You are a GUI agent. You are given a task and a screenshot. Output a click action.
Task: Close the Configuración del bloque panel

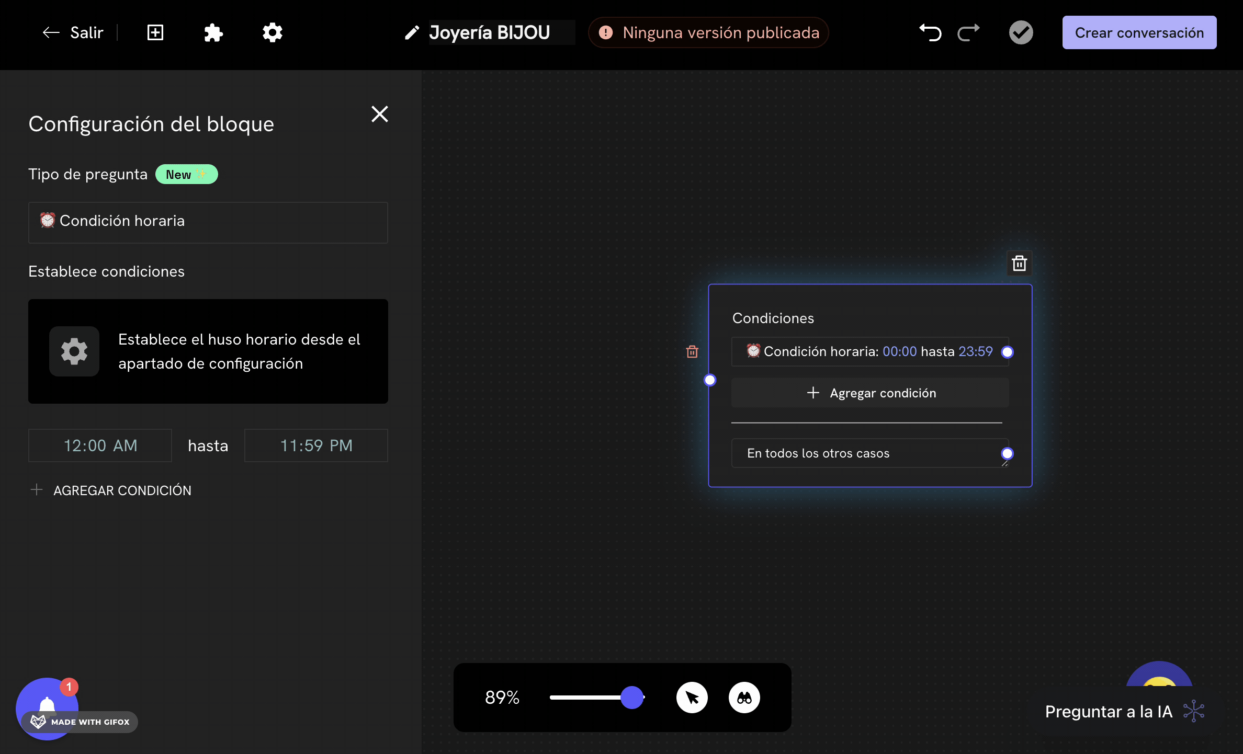[379, 114]
